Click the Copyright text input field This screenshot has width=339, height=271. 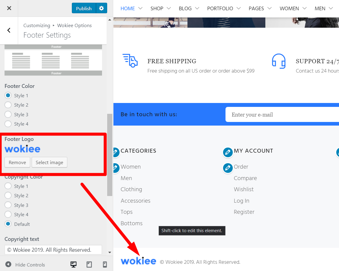pyautogui.click(x=53, y=250)
